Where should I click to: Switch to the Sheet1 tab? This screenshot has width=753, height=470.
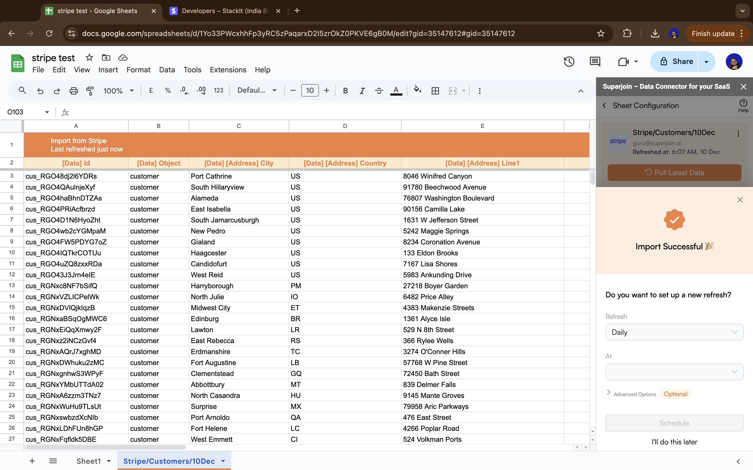[89, 461]
